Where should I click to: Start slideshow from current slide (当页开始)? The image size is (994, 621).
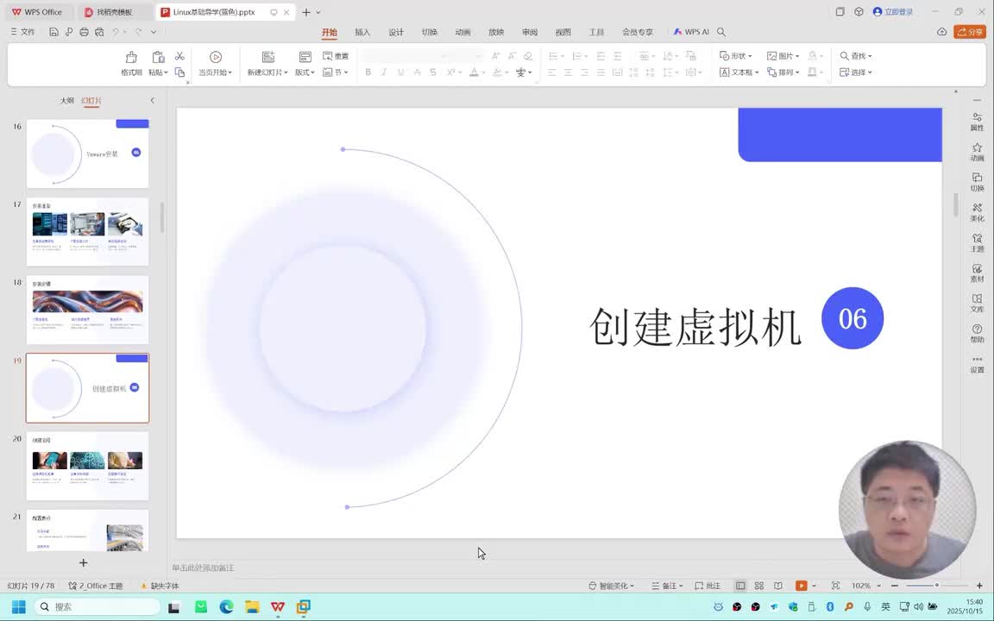216,64
